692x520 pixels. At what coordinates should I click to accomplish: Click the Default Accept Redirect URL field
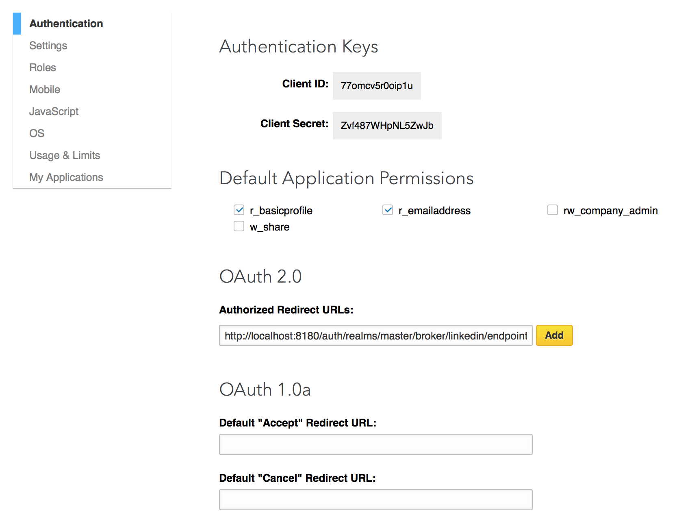[375, 444]
